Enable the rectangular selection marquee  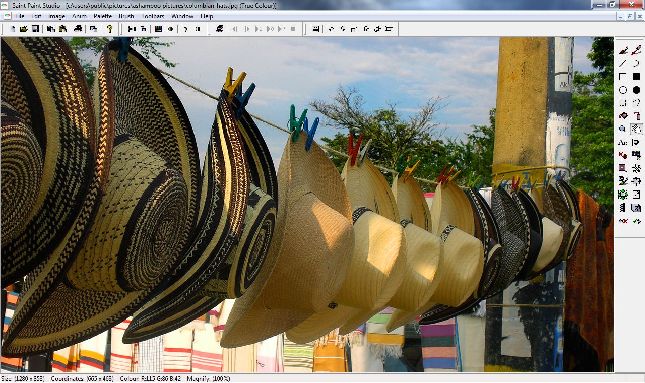pos(623,103)
